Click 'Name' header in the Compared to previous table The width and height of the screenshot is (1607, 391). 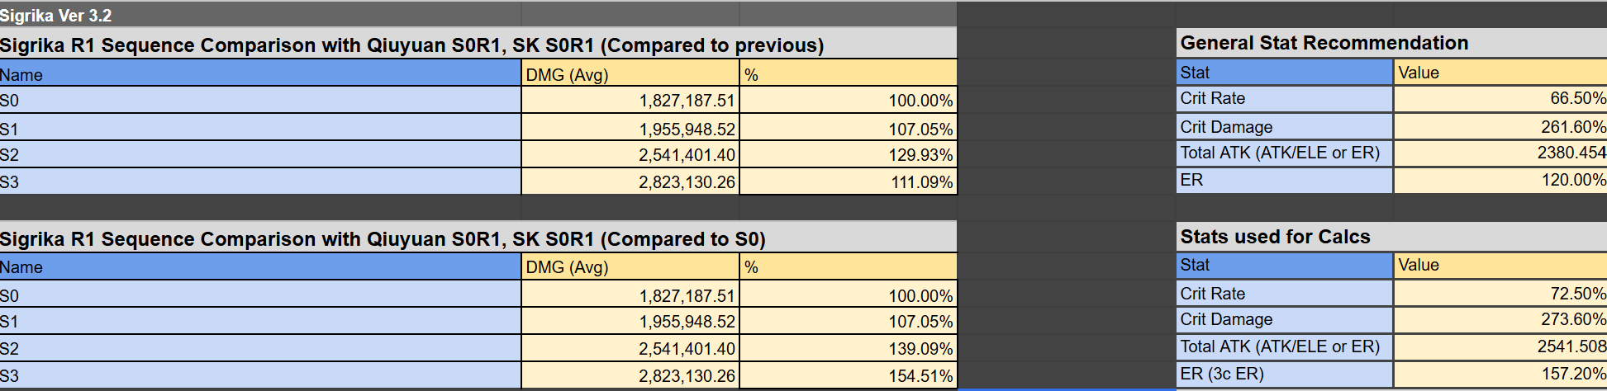point(260,74)
